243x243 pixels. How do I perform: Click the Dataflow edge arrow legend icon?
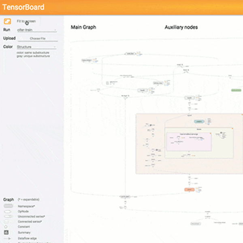point(7,238)
